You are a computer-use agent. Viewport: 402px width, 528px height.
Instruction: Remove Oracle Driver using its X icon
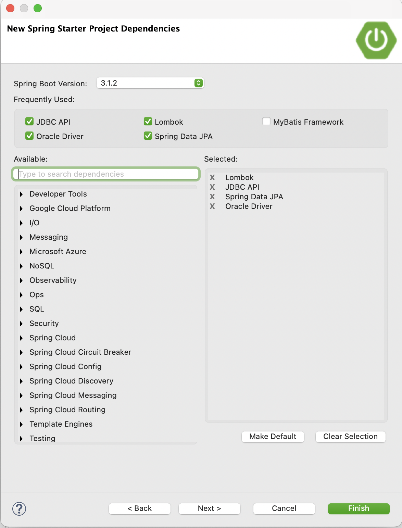point(212,206)
